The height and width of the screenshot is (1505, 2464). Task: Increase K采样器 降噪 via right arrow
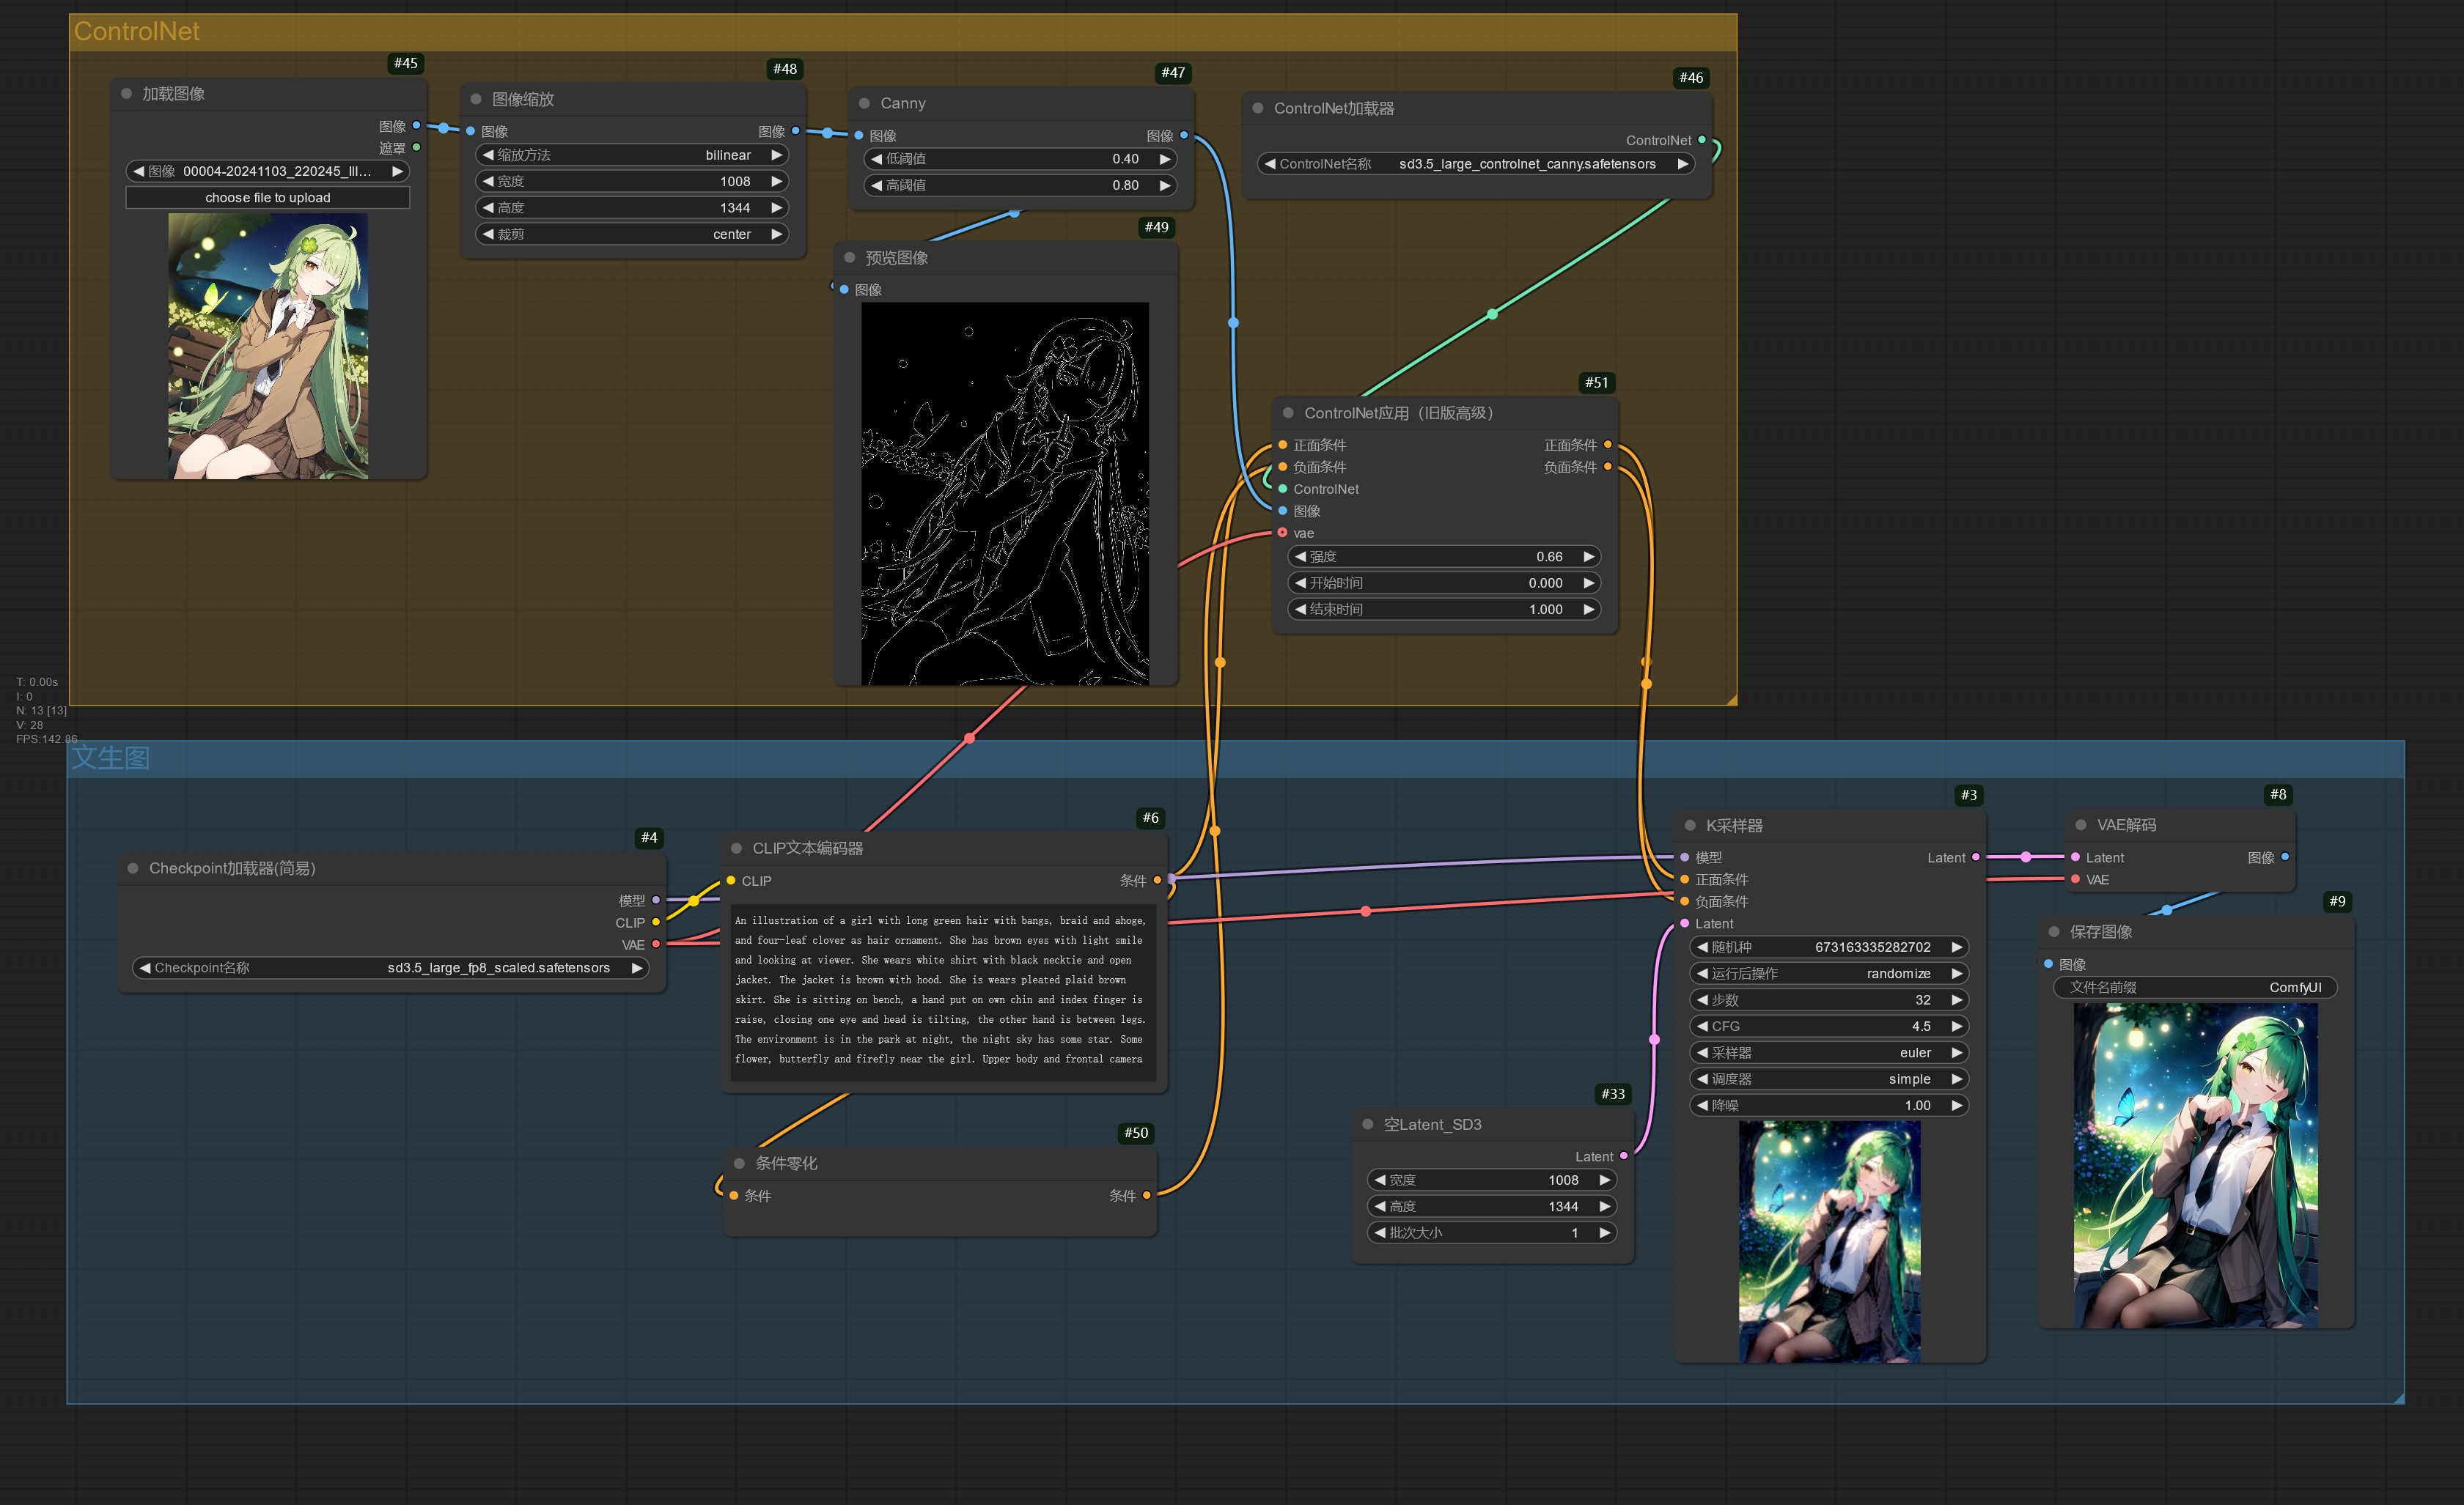pyautogui.click(x=1959, y=1105)
